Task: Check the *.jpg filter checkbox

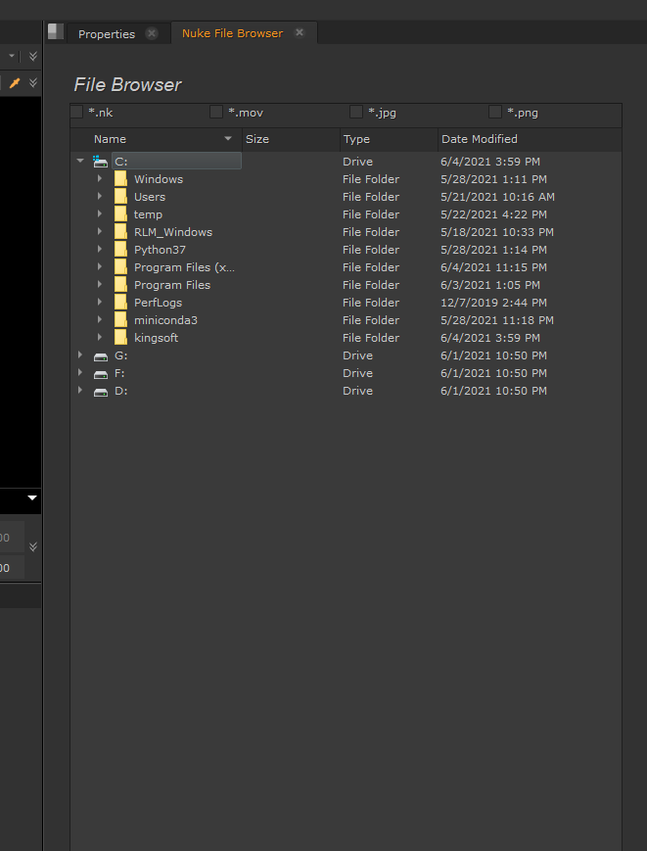Action: click(356, 113)
